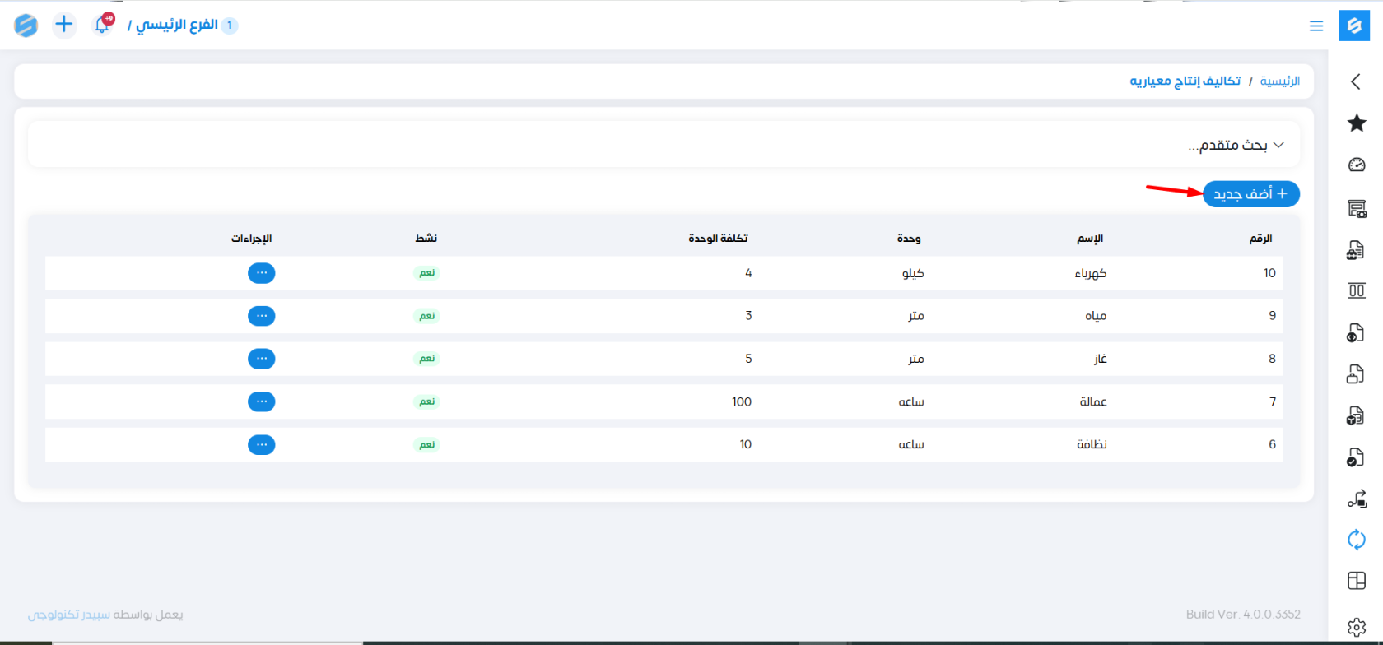Collapse sidebar with the back chevron

click(x=1356, y=81)
